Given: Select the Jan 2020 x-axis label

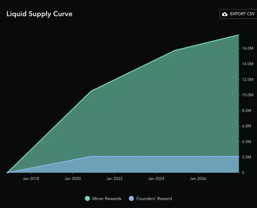Looking at the screenshot, I should tap(73, 178).
